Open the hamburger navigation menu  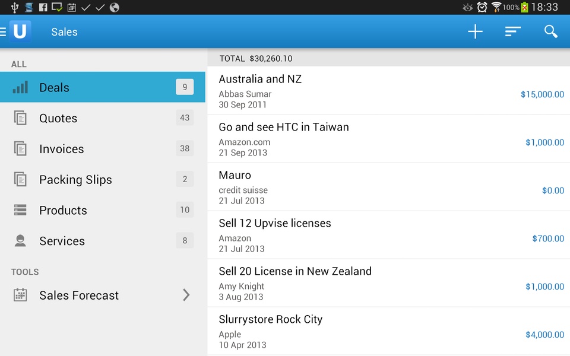[3, 32]
